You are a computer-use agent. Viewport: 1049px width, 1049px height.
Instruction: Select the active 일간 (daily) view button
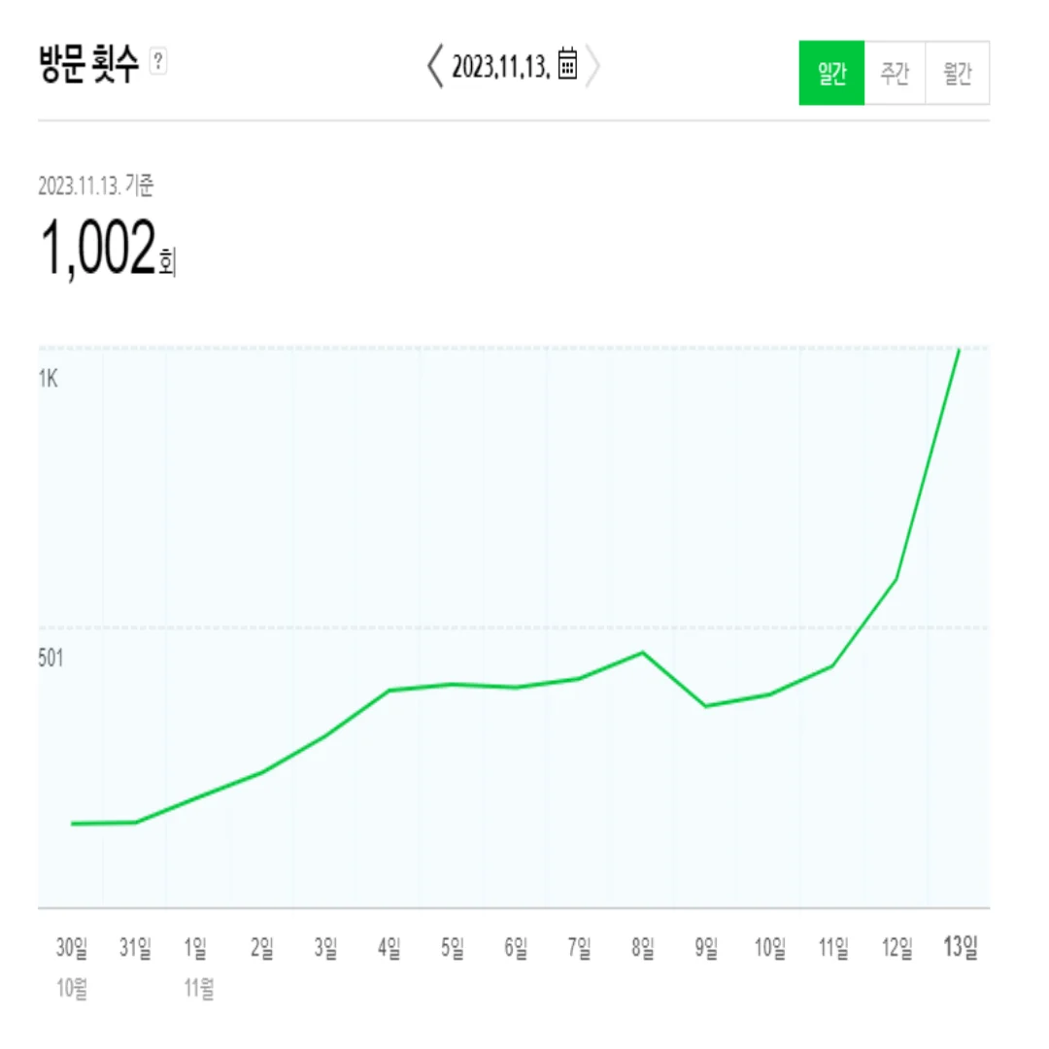pos(831,73)
